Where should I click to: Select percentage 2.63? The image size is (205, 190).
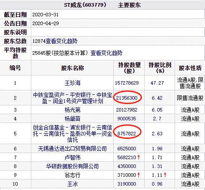(157, 134)
